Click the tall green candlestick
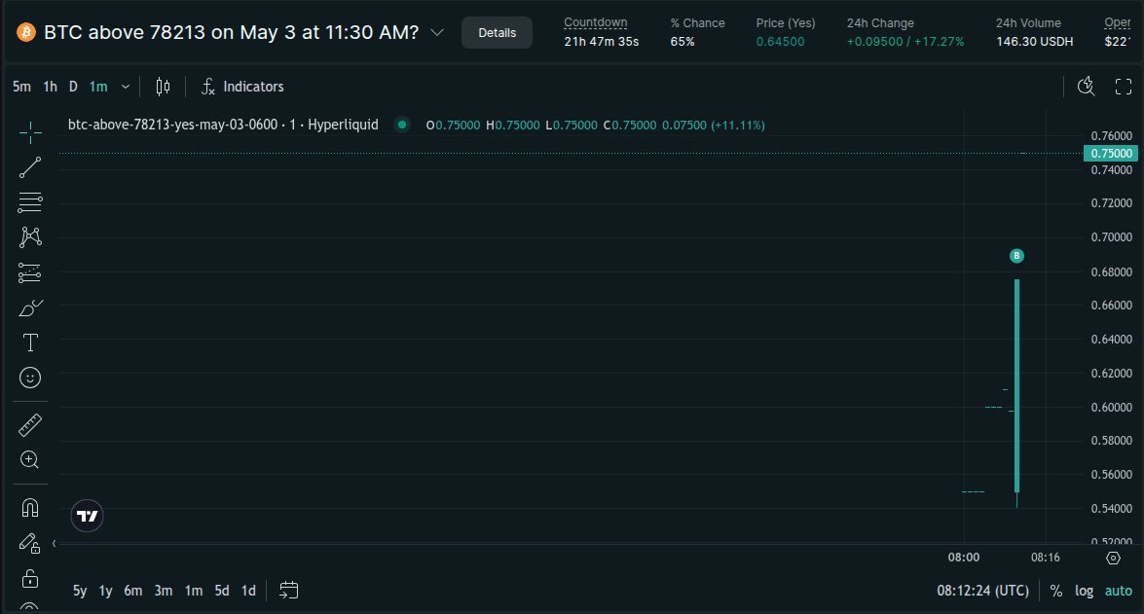This screenshot has width=1144, height=614. tap(1017, 386)
